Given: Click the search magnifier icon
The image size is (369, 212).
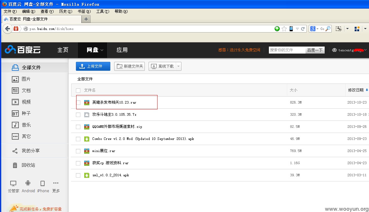Looking at the screenshot, I should [x=328, y=29].
